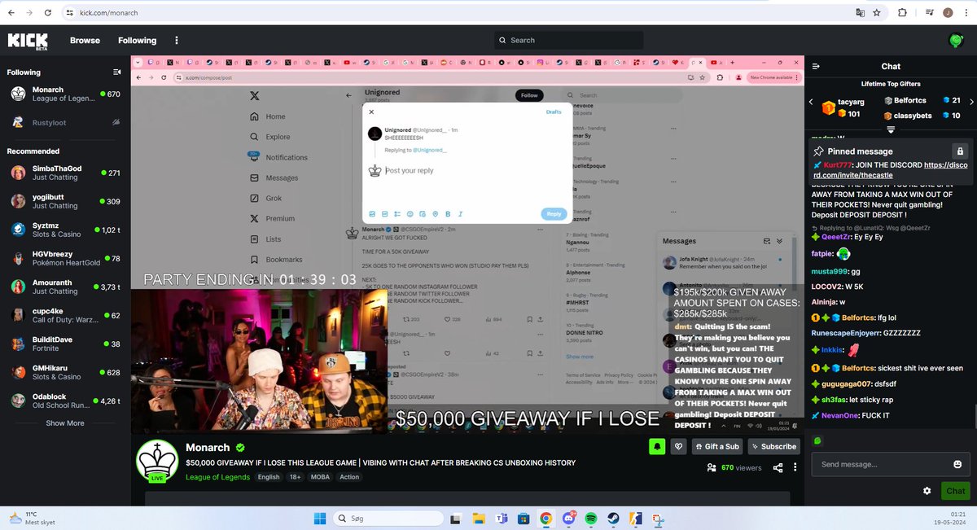Open the weather widget

[x=32, y=519]
